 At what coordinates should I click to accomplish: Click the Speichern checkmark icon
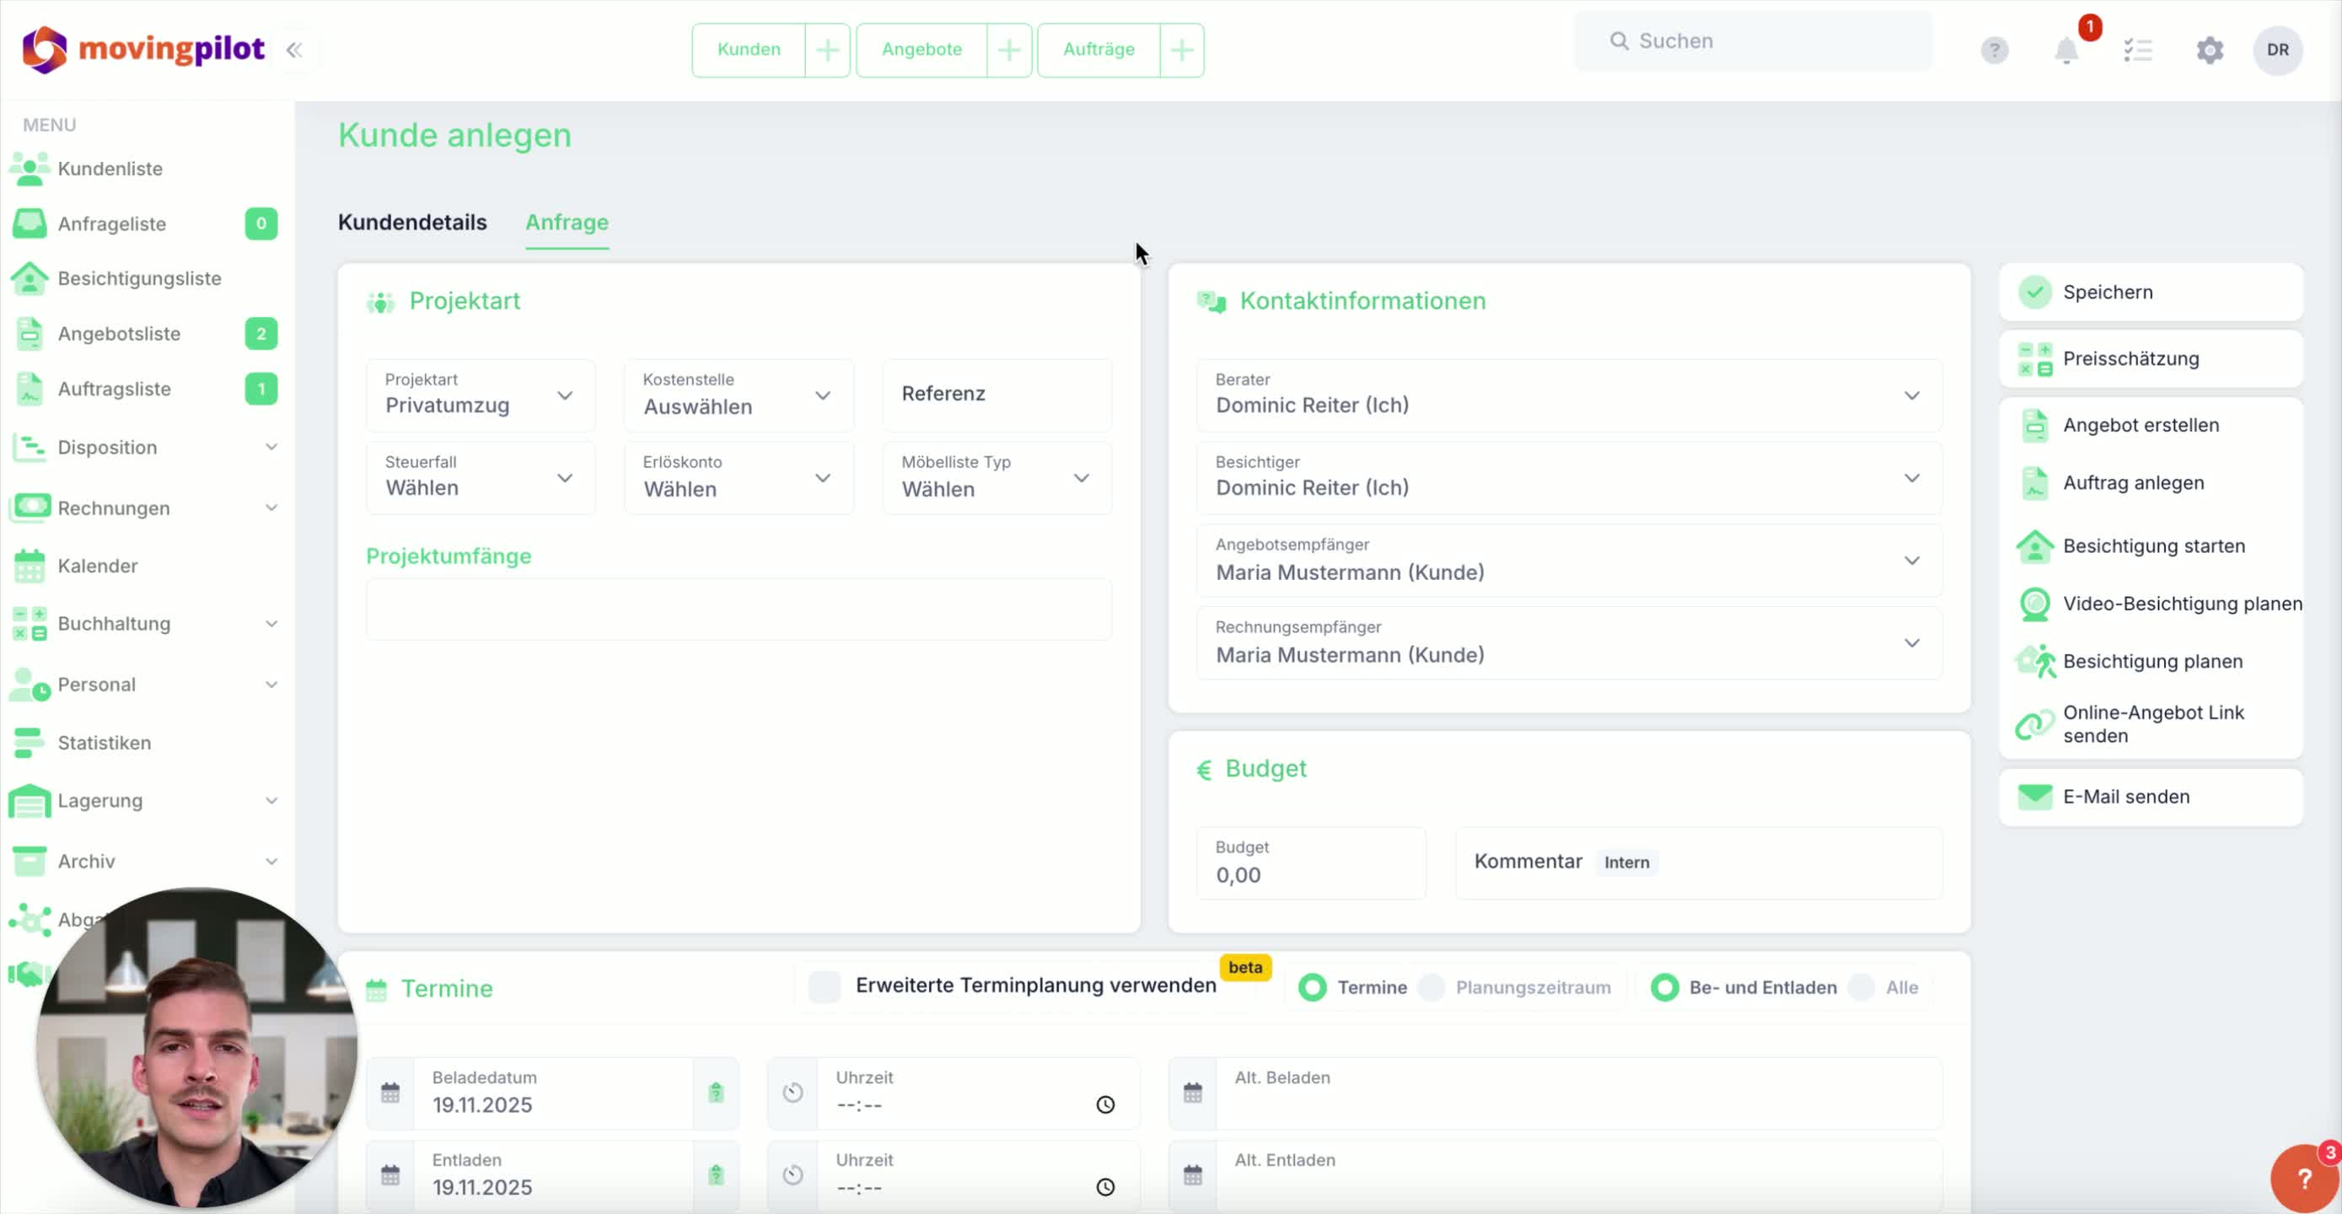(2034, 292)
